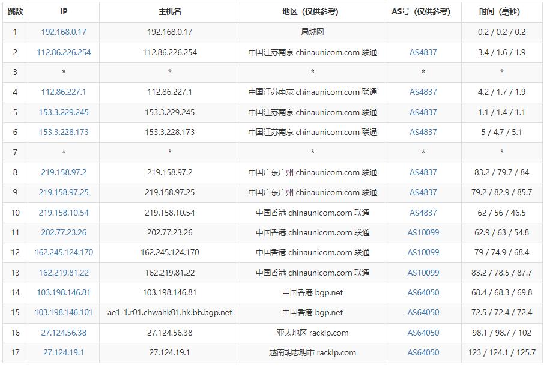
Task: Click the AS64050 link in hop 17 row
Action: coord(423,352)
